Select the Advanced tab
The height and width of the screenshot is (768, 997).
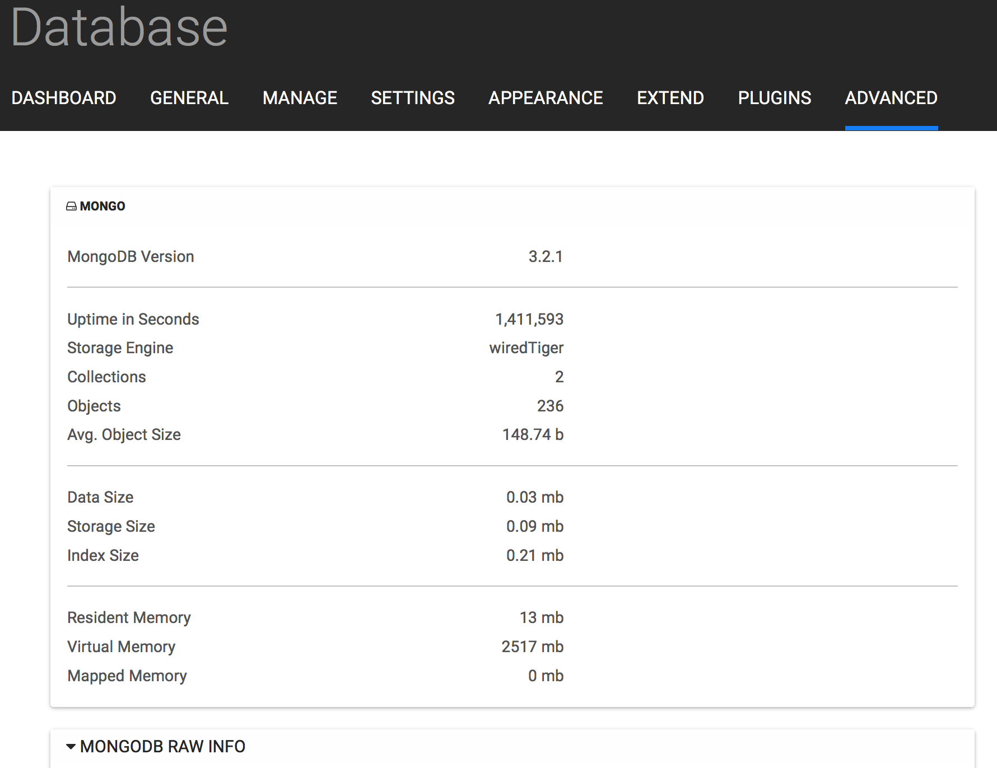(x=891, y=98)
